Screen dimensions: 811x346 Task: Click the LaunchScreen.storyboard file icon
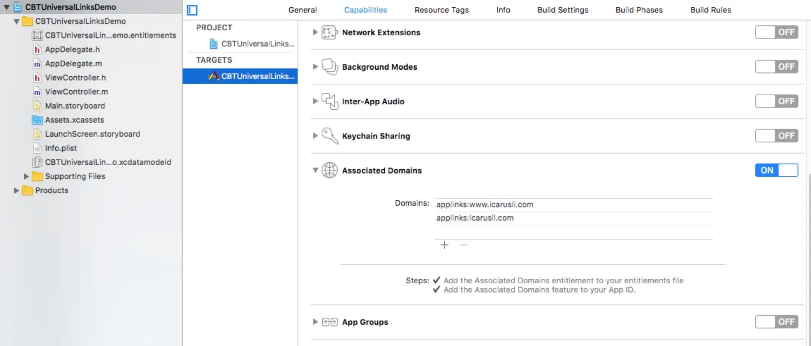tap(37, 134)
